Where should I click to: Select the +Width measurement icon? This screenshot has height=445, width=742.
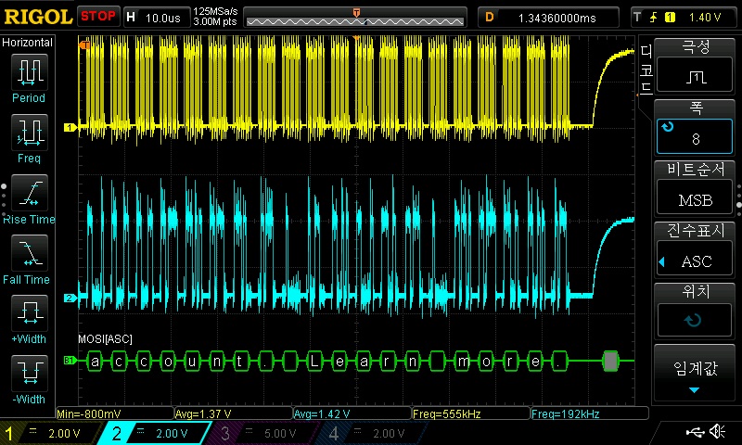[x=29, y=313]
